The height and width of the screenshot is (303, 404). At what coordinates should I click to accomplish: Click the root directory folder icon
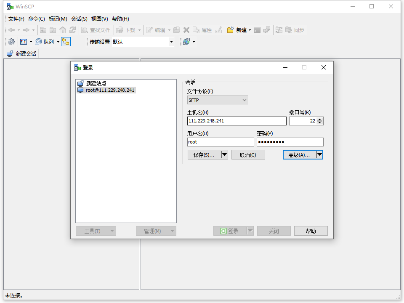(53, 30)
